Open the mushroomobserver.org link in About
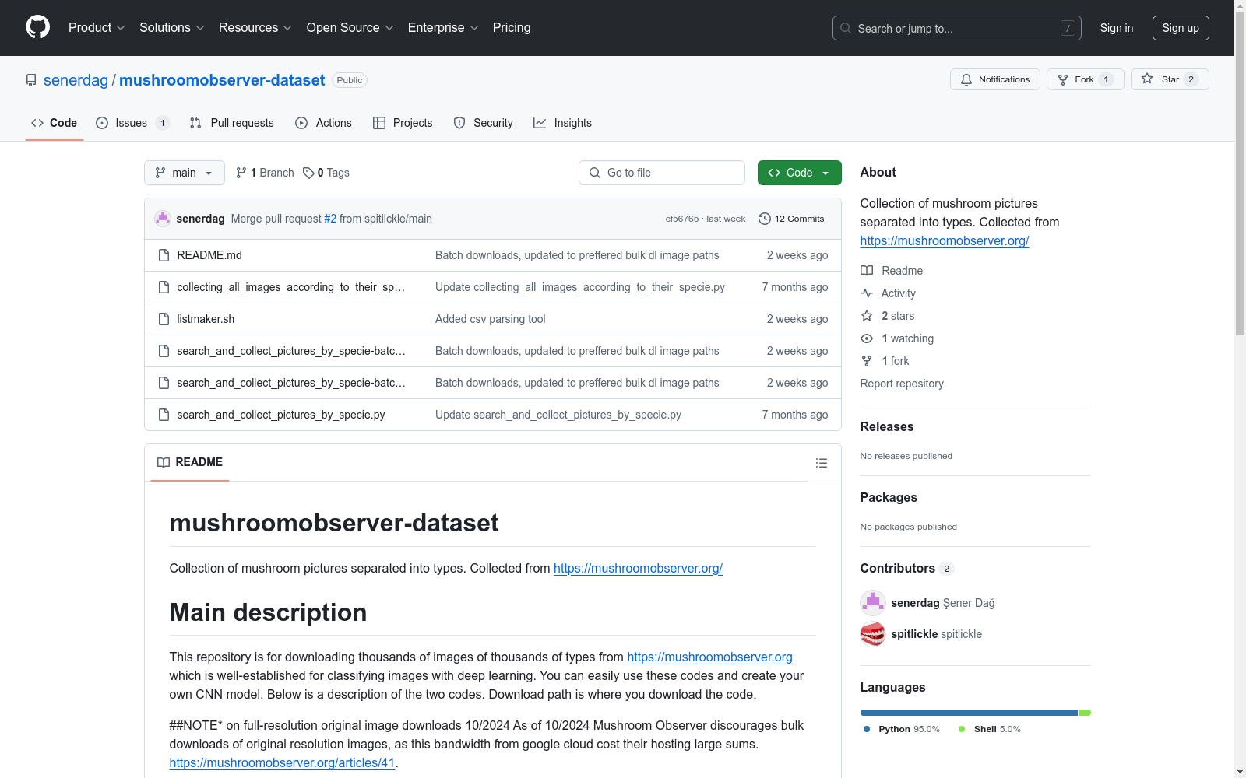Image resolution: width=1246 pixels, height=778 pixels. [x=945, y=241]
